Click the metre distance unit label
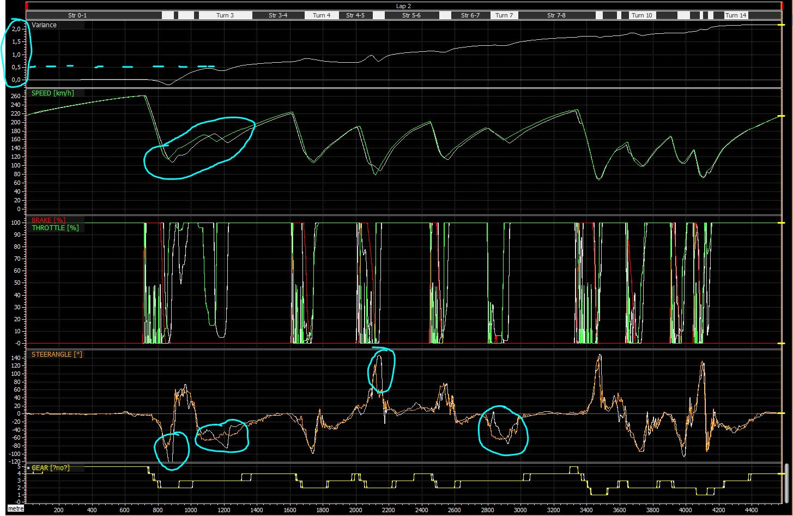The height and width of the screenshot is (516, 793). point(16,509)
